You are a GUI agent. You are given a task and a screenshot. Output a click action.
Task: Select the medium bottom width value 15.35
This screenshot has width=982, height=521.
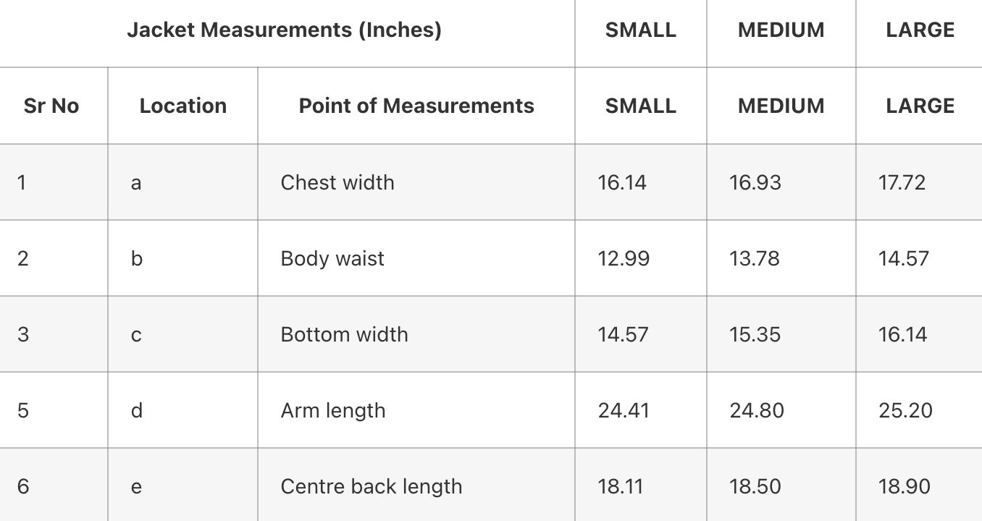pos(755,335)
